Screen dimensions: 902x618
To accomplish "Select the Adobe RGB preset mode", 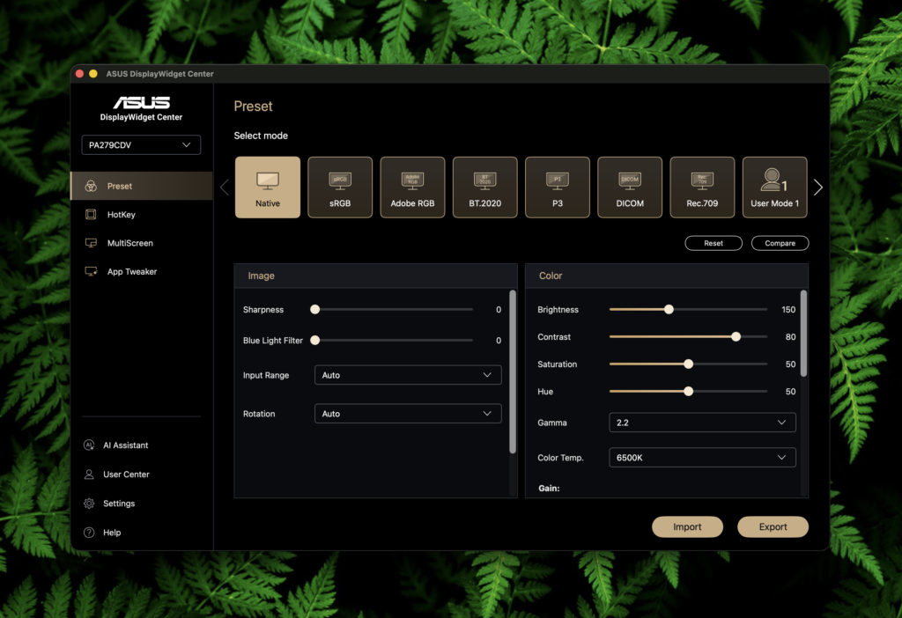I will tap(412, 188).
